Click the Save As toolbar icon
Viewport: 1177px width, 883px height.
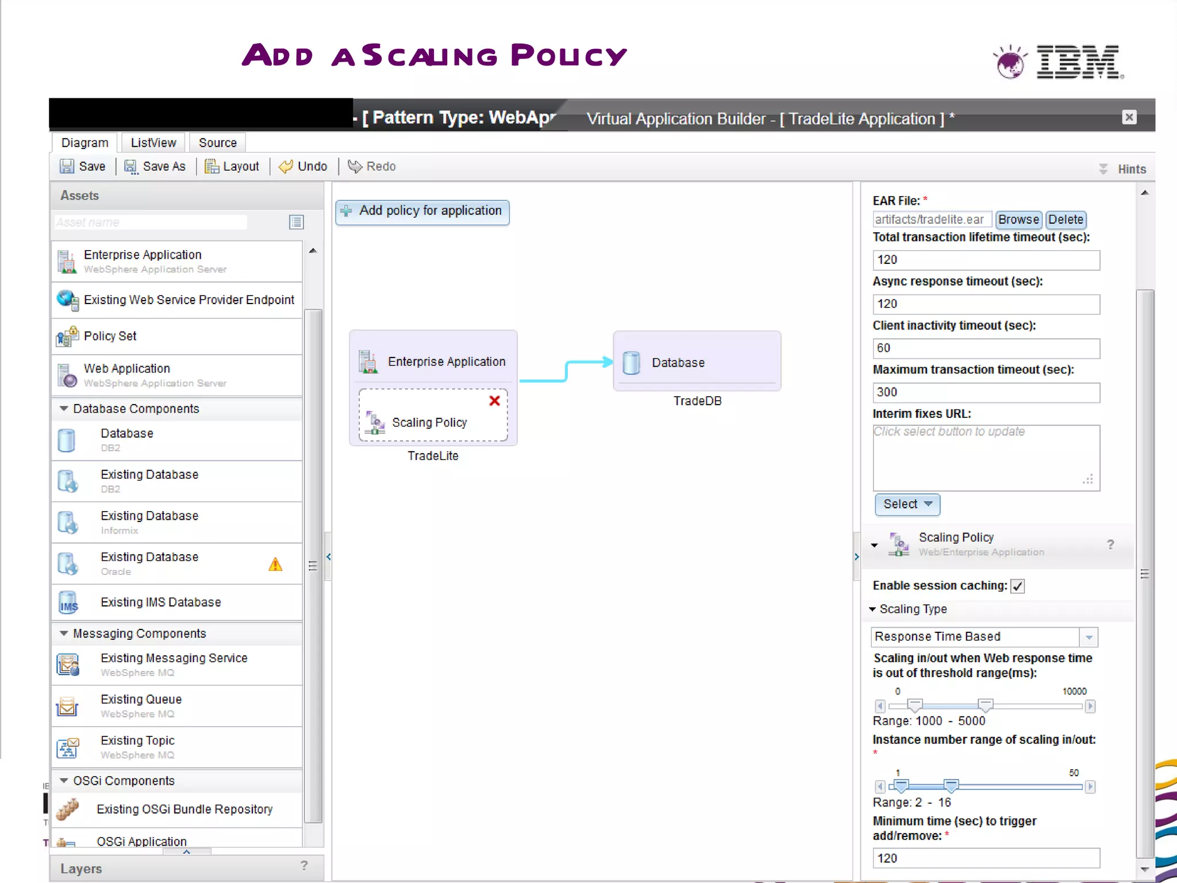pyautogui.click(x=131, y=167)
